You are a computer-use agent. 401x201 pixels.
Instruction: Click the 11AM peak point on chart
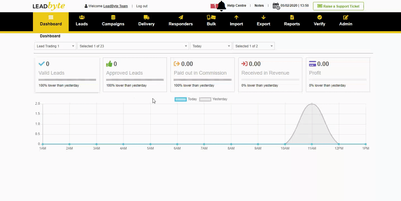[312, 104]
